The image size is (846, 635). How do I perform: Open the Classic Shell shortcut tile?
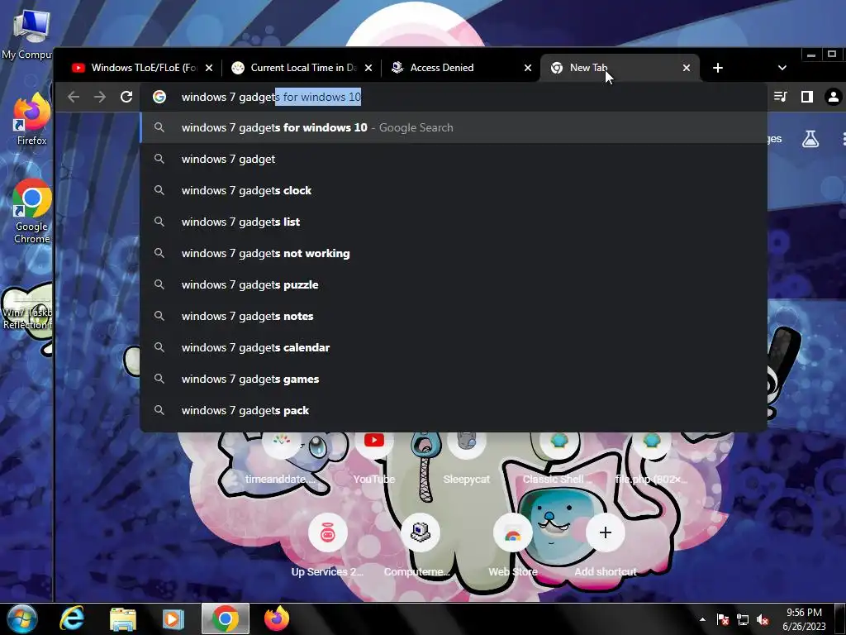[x=558, y=456]
